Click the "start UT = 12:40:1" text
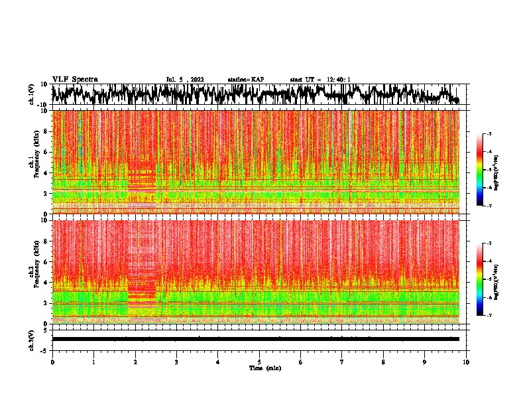Screen dimensions: 525x406 click(320, 80)
